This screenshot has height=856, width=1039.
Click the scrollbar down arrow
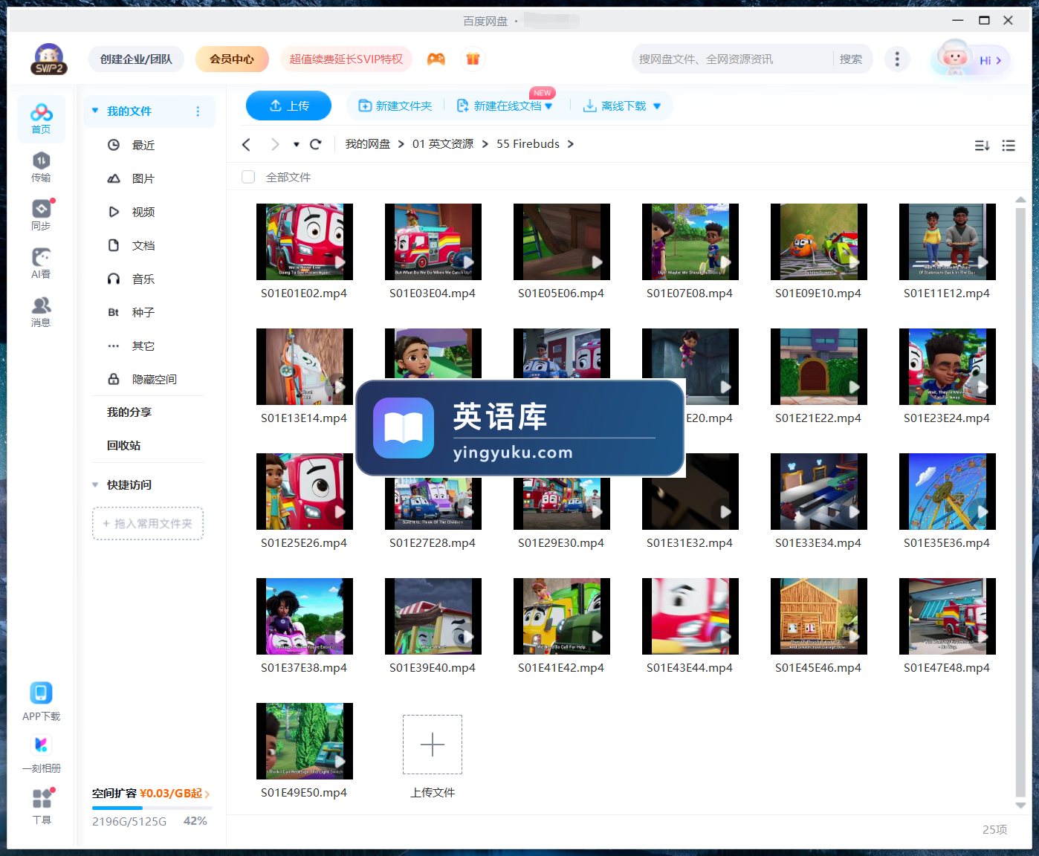1020,805
